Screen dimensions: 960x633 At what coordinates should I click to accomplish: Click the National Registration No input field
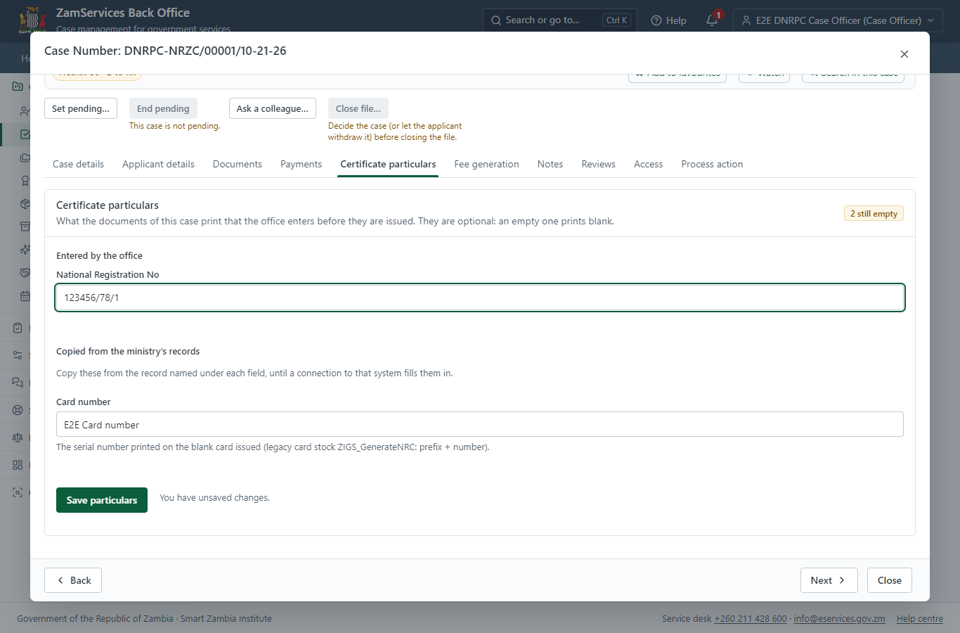pos(480,298)
